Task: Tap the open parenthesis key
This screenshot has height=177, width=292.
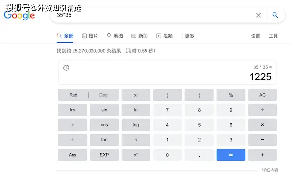Action: point(167,95)
